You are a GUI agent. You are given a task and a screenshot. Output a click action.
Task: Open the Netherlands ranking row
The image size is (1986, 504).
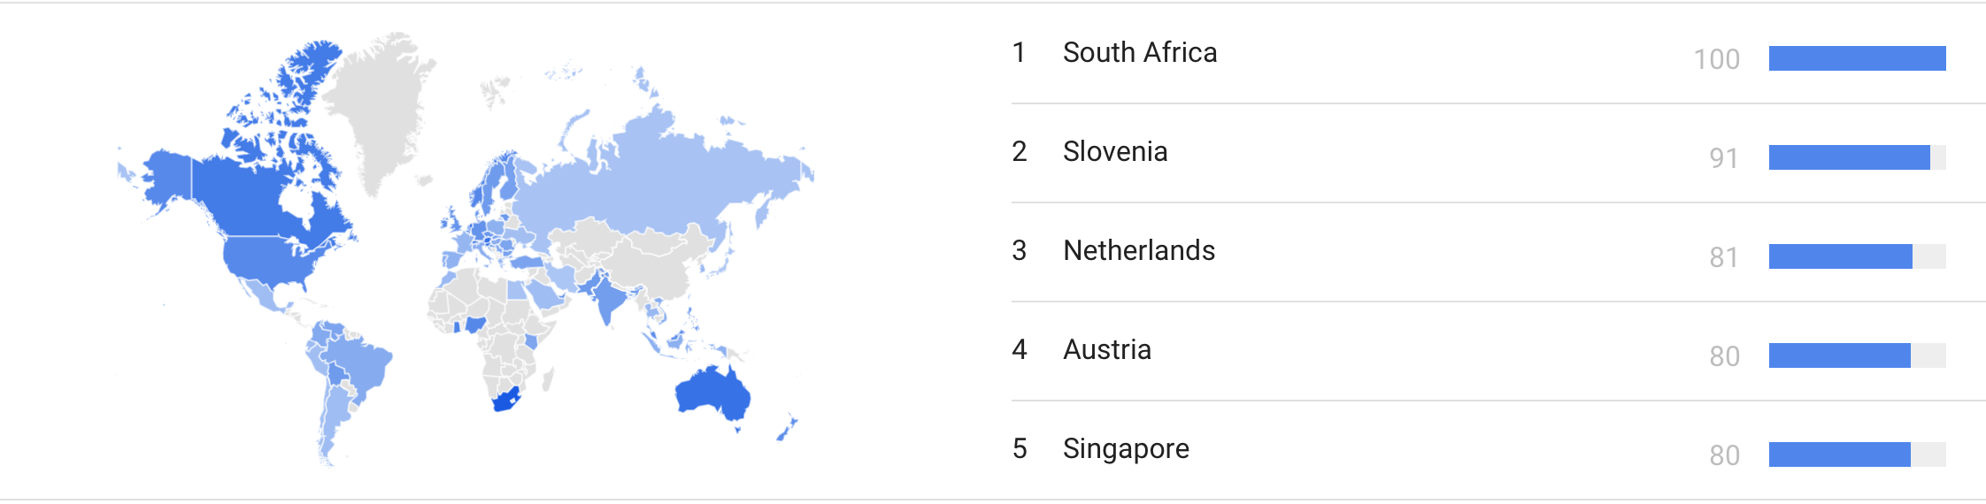(x=1498, y=252)
